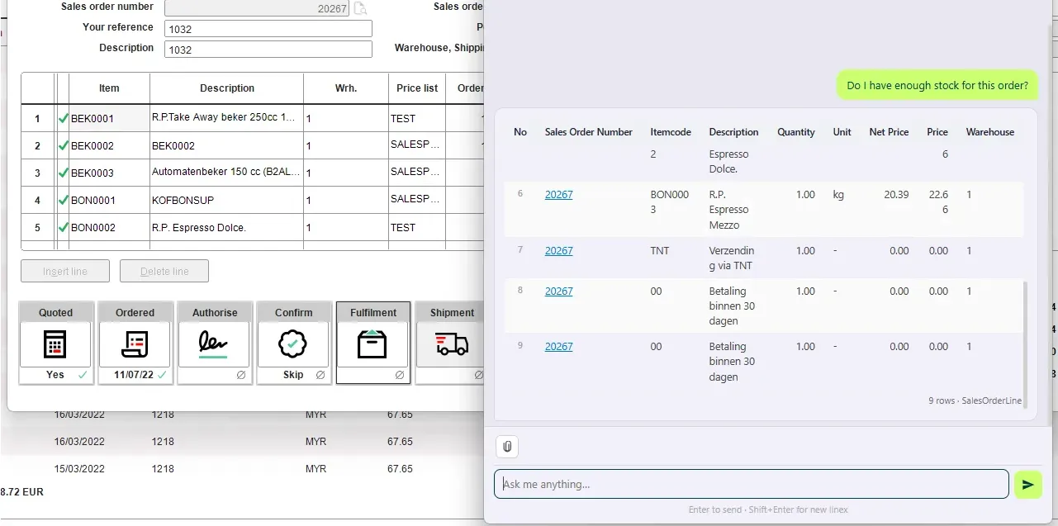Send the chat message with arrow button
The image size is (1058, 526).
click(x=1027, y=485)
